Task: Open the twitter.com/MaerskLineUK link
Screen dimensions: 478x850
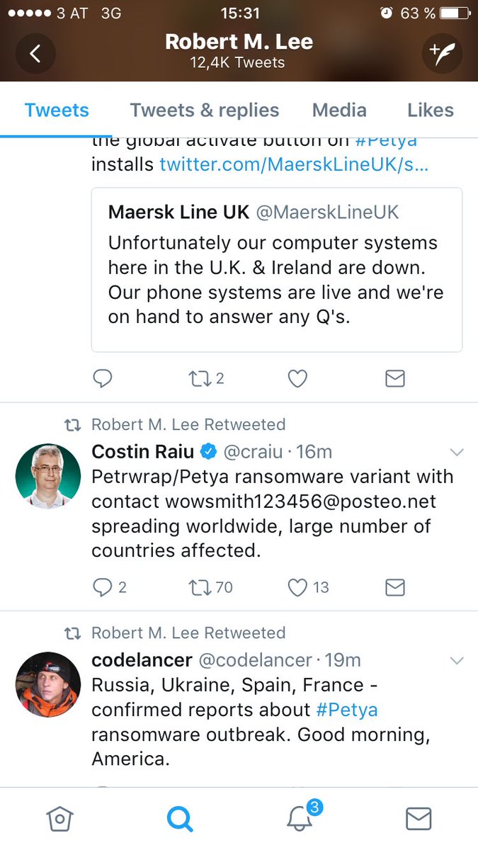Action: pos(294,164)
